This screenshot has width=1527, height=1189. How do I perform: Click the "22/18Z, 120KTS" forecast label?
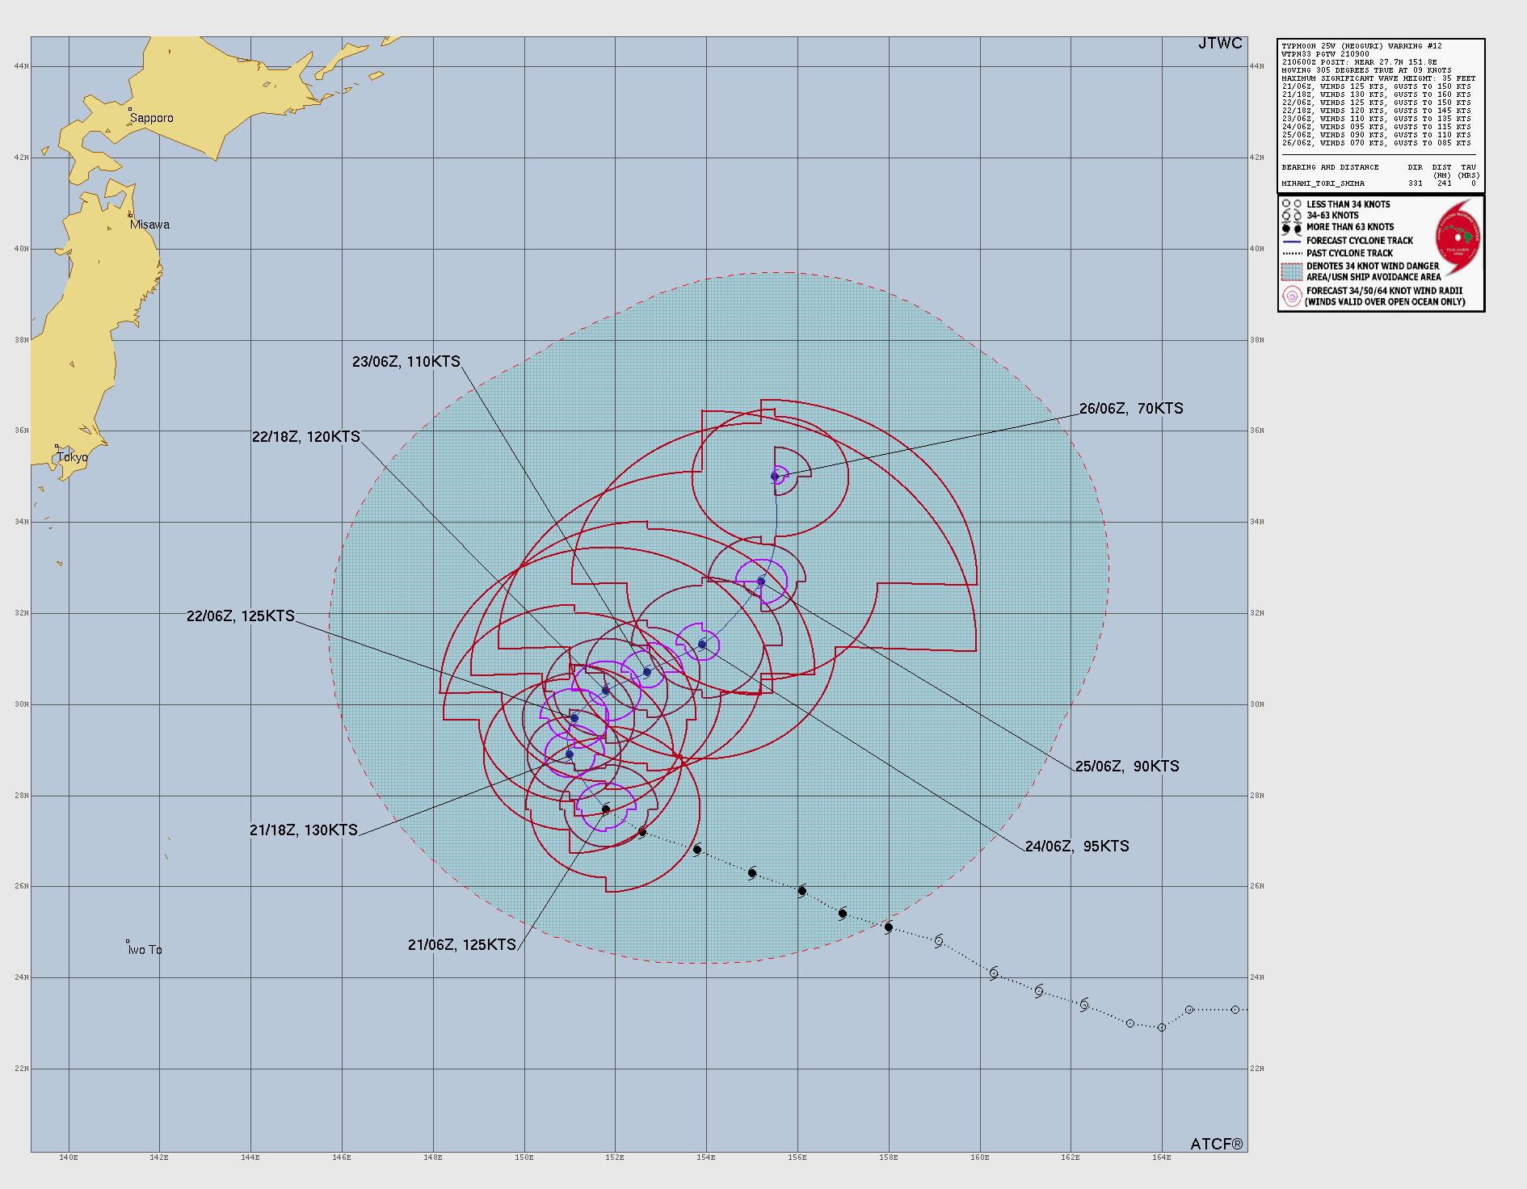click(305, 437)
